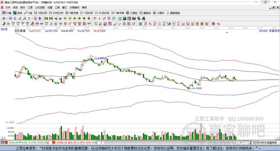Open the 行情 quotes view
This screenshot has height=151, width=280.
pos(7,13)
